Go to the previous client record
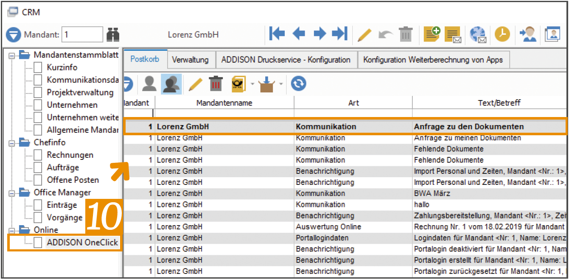The image size is (569, 279). point(299,33)
